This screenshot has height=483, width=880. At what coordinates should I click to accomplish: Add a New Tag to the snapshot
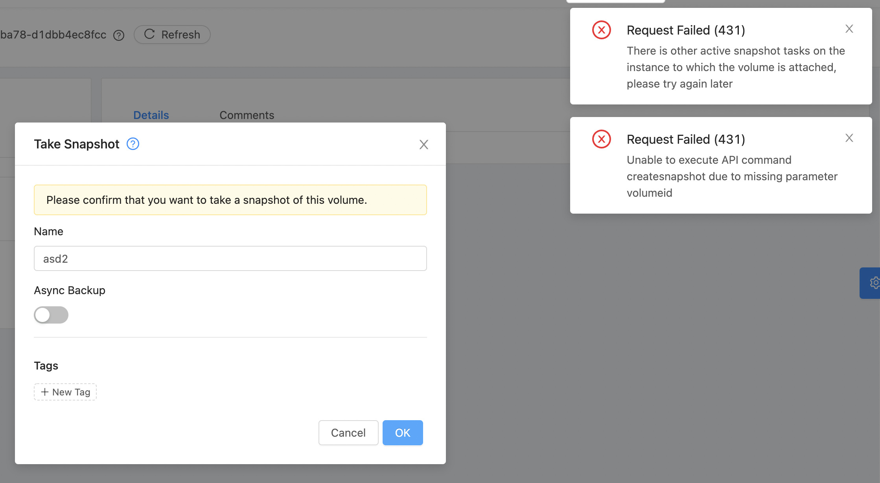65,392
